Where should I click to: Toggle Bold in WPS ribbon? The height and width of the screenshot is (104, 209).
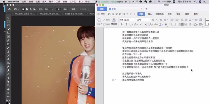pos(121,24)
